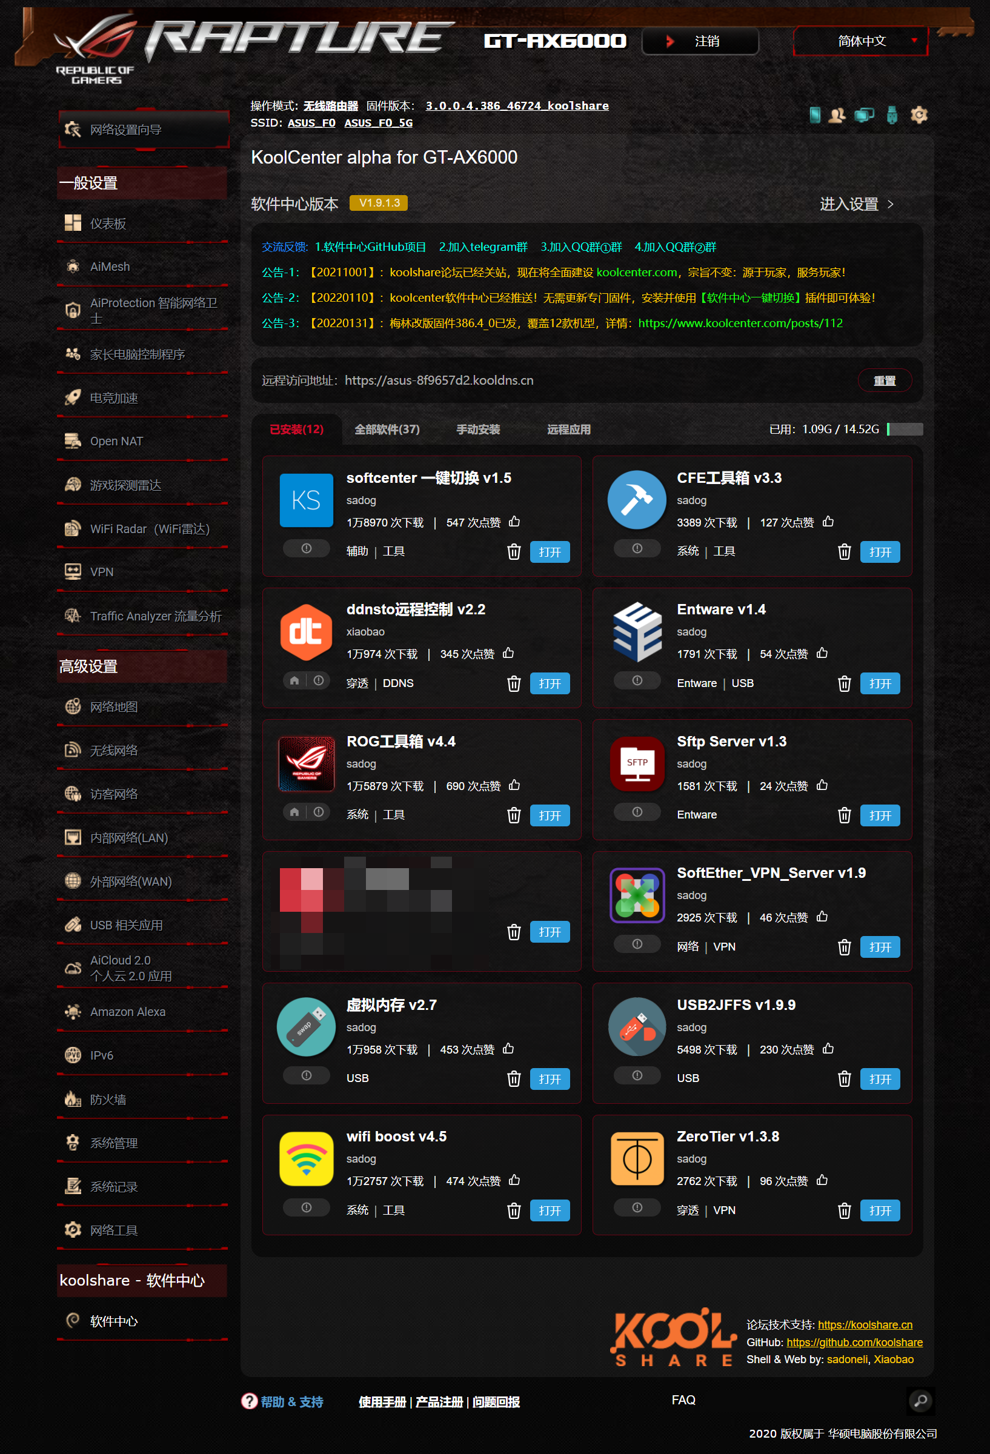Click thumbs-up icon on CFE工具箱

(828, 522)
